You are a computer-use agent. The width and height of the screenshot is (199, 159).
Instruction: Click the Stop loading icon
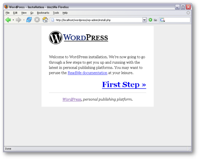coord(37,20)
